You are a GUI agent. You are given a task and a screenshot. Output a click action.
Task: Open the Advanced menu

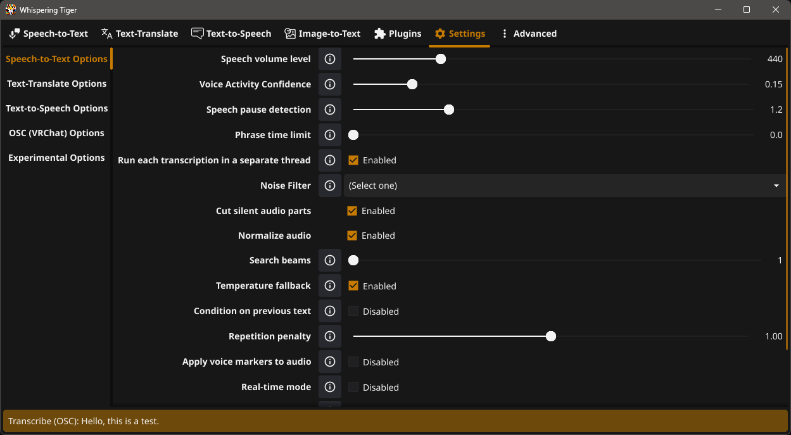point(528,34)
